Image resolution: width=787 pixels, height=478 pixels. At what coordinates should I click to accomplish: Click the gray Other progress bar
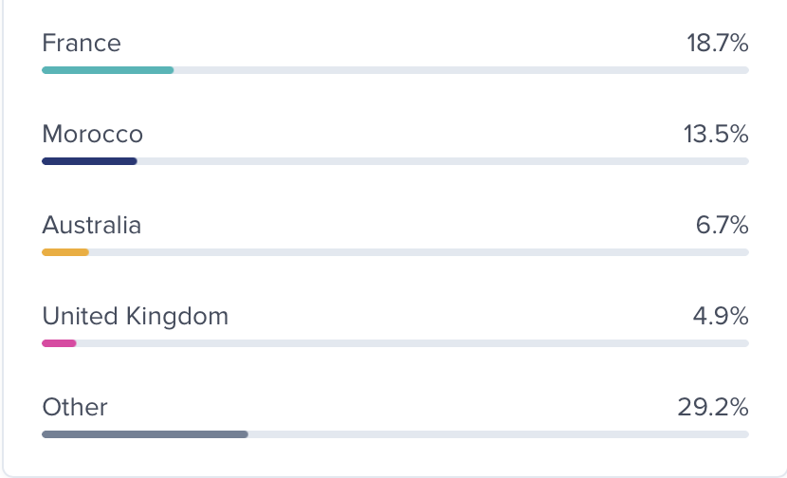[x=145, y=434]
